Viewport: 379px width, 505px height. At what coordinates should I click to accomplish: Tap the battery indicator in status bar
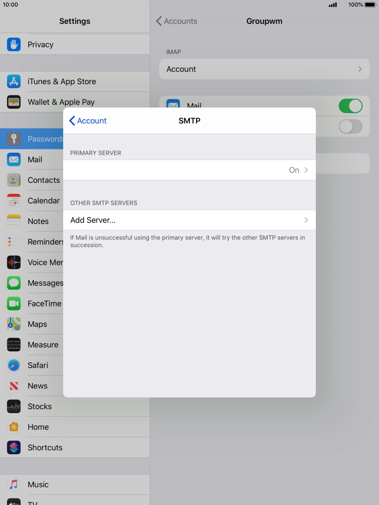point(370,5)
